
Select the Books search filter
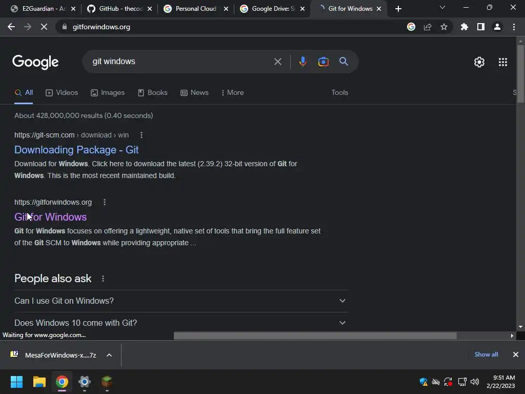click(x=153, y=93)
